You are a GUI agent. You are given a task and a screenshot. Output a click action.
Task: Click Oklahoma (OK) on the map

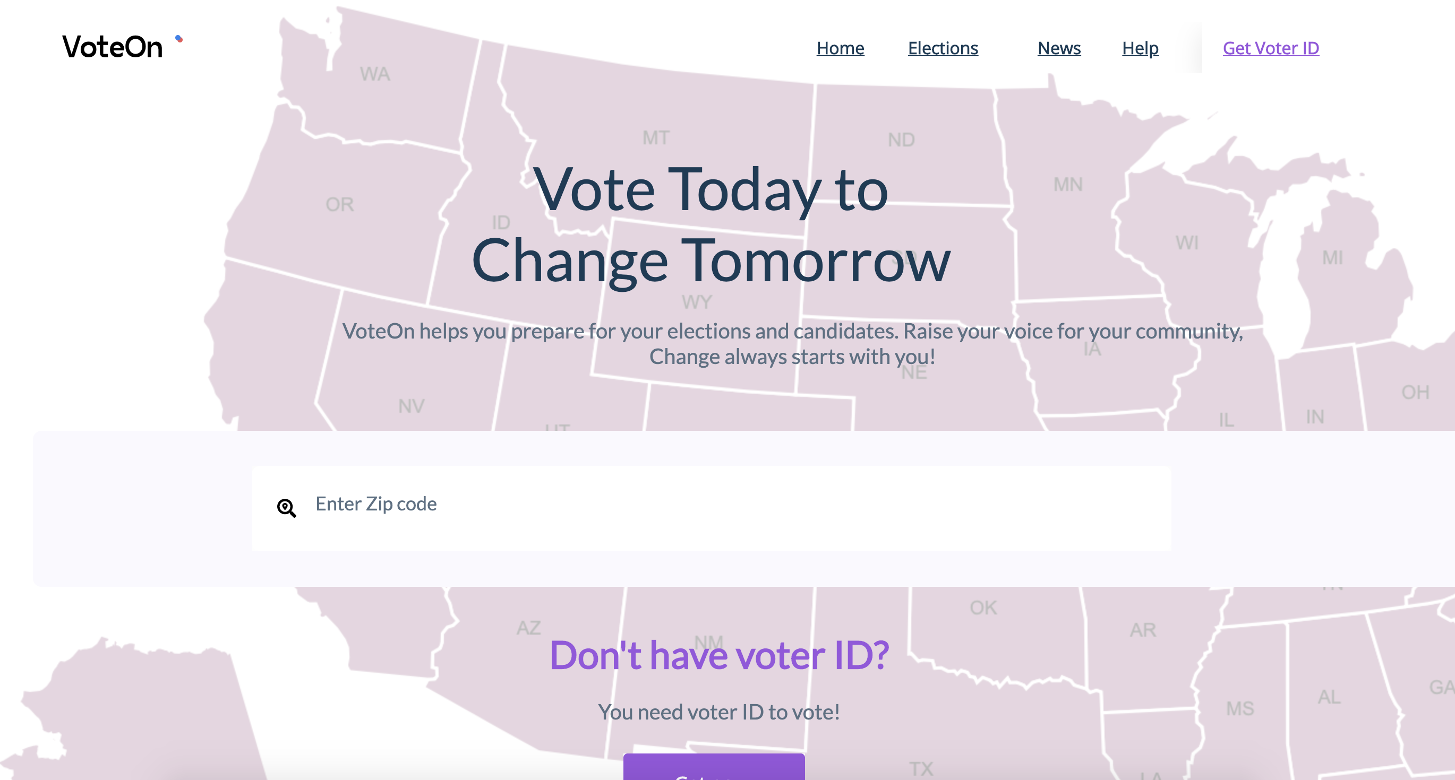(x=983, y=608)
